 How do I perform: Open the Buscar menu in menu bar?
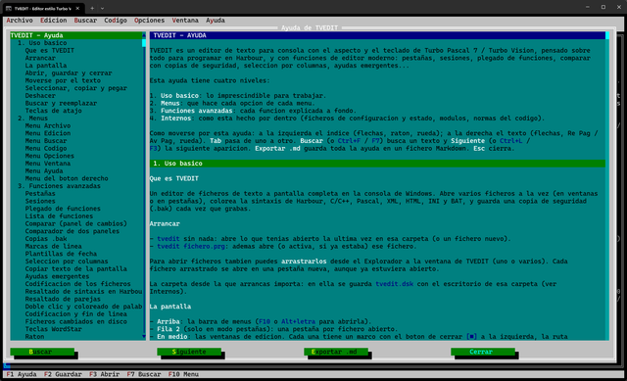point(85,20)
